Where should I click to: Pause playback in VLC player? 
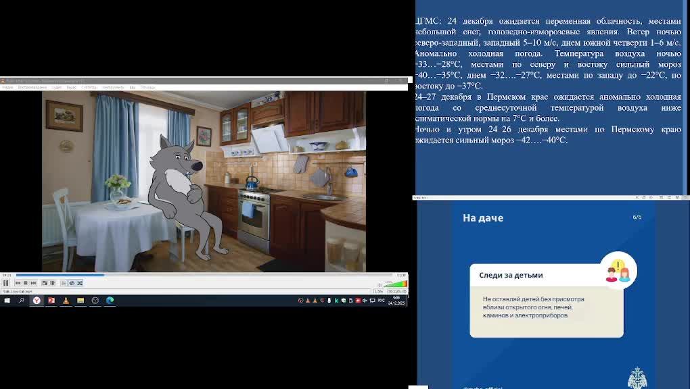click(5, 282)
